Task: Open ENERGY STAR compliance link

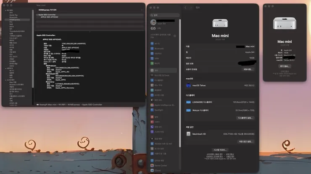Action: point(215,156)
